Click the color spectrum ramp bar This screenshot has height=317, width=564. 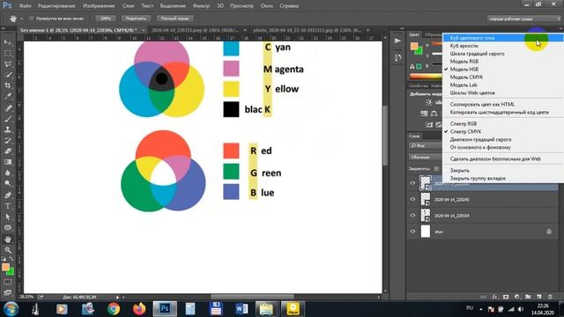click(426, 77)
